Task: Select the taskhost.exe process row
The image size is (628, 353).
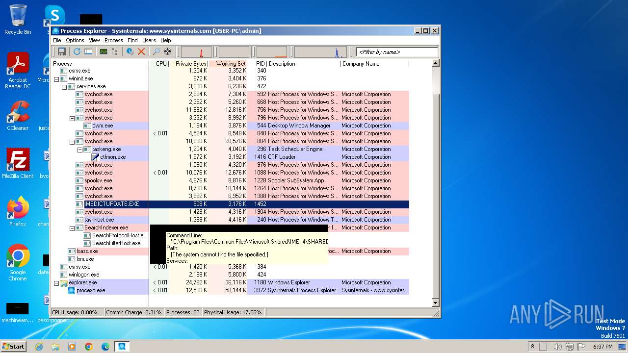Action: click(230, 220)
